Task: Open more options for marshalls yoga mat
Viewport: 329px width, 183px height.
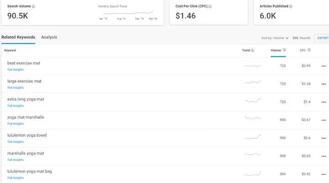Action: (324, 156)
